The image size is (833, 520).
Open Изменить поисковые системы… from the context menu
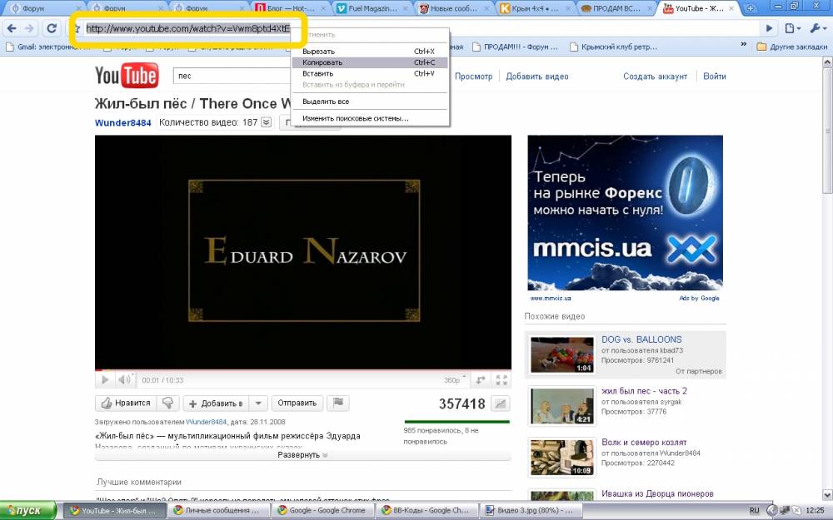coord(371,118)
